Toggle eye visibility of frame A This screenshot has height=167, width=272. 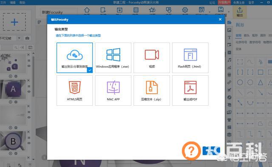click(29, 91)
